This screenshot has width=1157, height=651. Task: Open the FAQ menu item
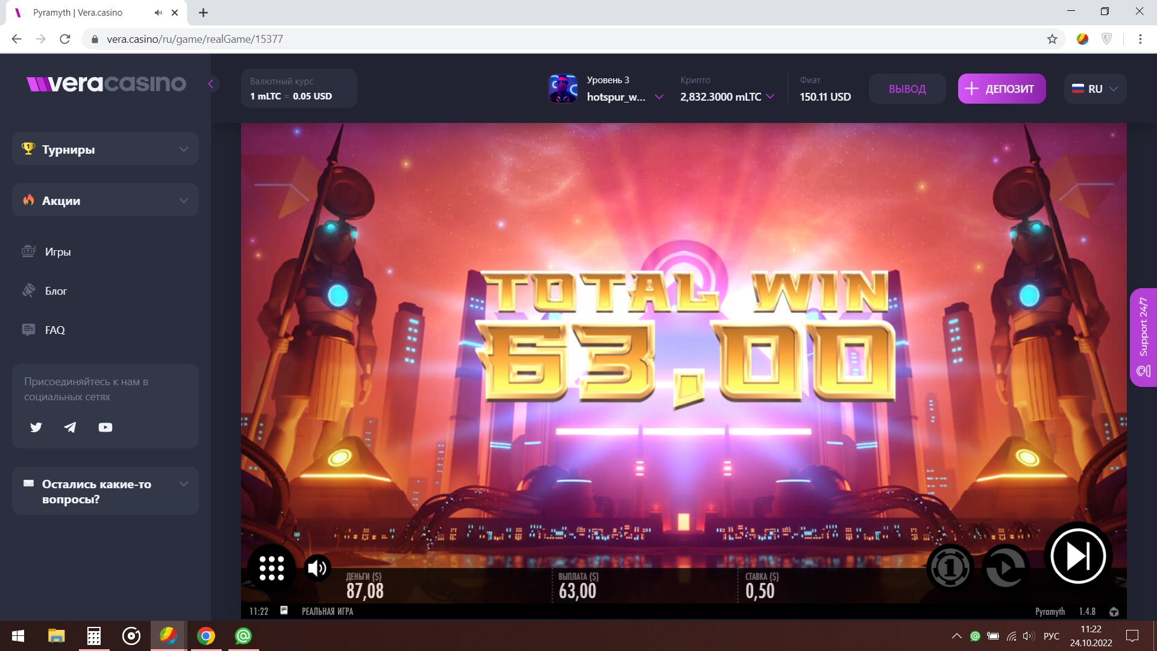pos(55,330)
